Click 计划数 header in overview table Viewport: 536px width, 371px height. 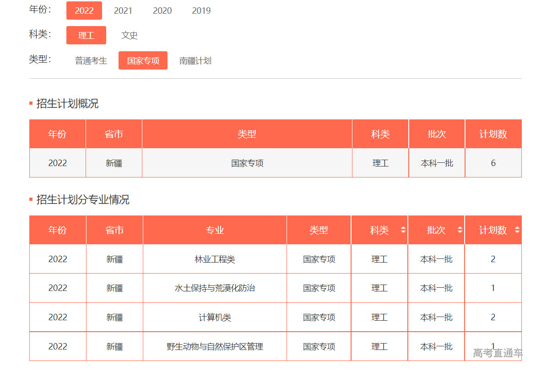pyautogui.click(x=493, y=134)
